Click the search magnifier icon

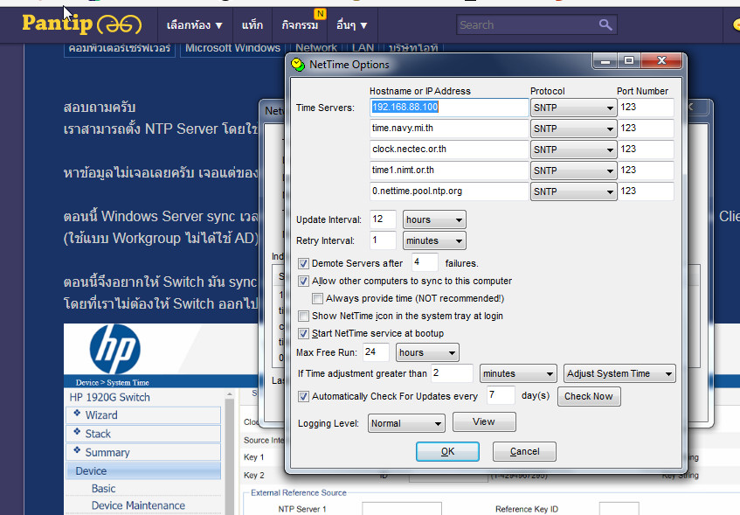click(605, 24)
